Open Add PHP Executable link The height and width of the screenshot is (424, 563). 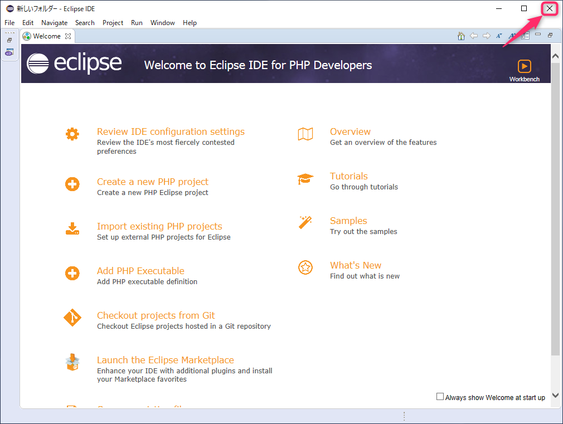coord(140,271)
